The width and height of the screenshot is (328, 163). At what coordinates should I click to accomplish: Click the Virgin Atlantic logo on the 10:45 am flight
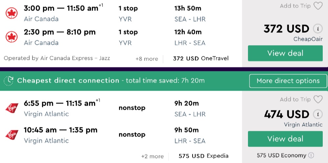point(12,135)
